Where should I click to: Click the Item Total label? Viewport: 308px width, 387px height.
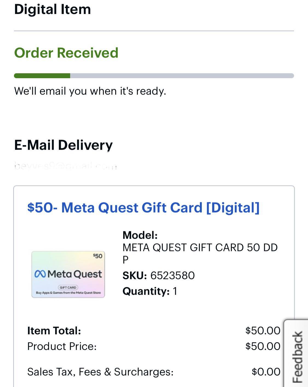pyautogui.click(x=54, y=330)
